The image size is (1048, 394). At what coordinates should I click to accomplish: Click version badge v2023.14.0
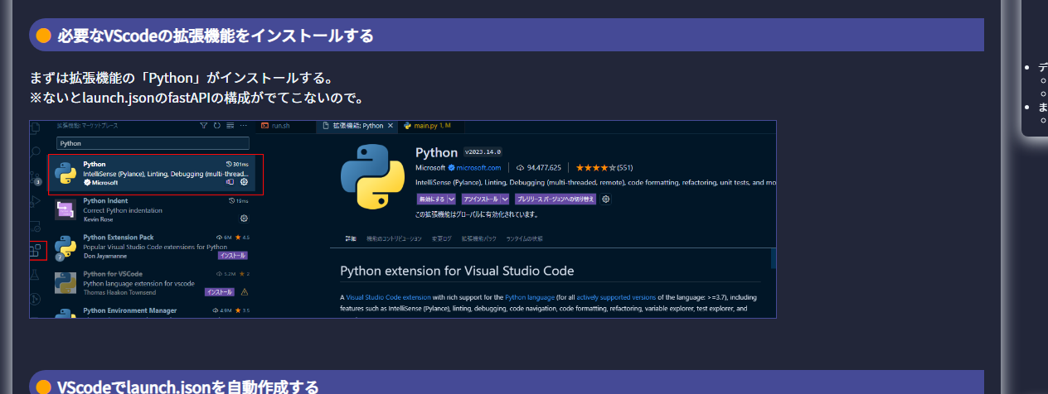pos(483,151)
